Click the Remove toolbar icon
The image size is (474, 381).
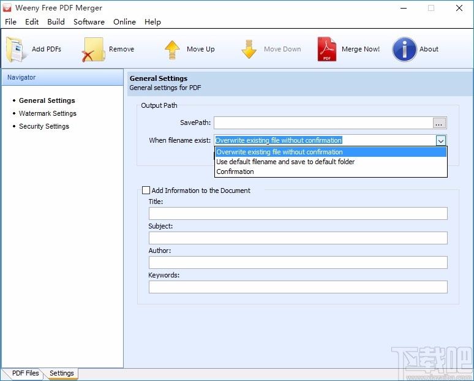point(94,50)
